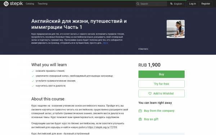Click the search magnifier icon
This screenshot has height=135, width=216.
point(138,4)
